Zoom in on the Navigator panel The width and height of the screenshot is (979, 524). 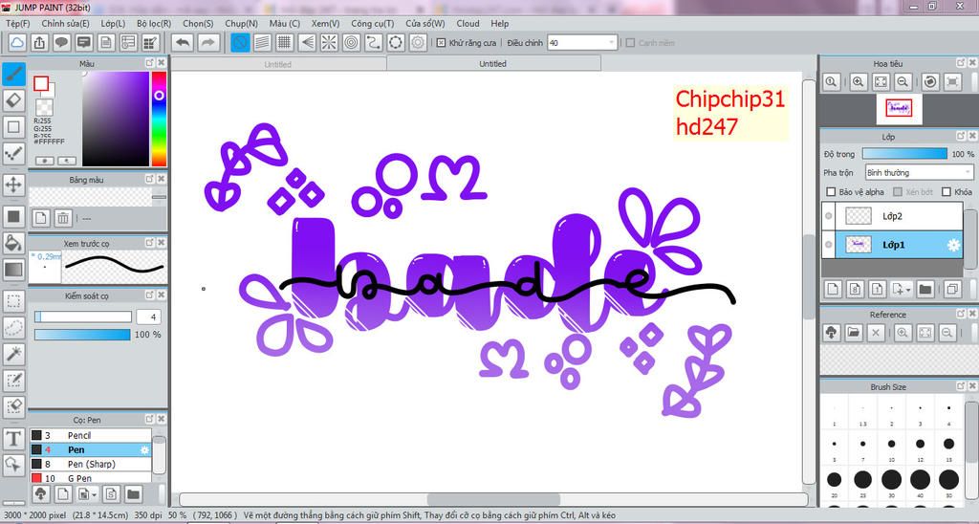(859, 81)
